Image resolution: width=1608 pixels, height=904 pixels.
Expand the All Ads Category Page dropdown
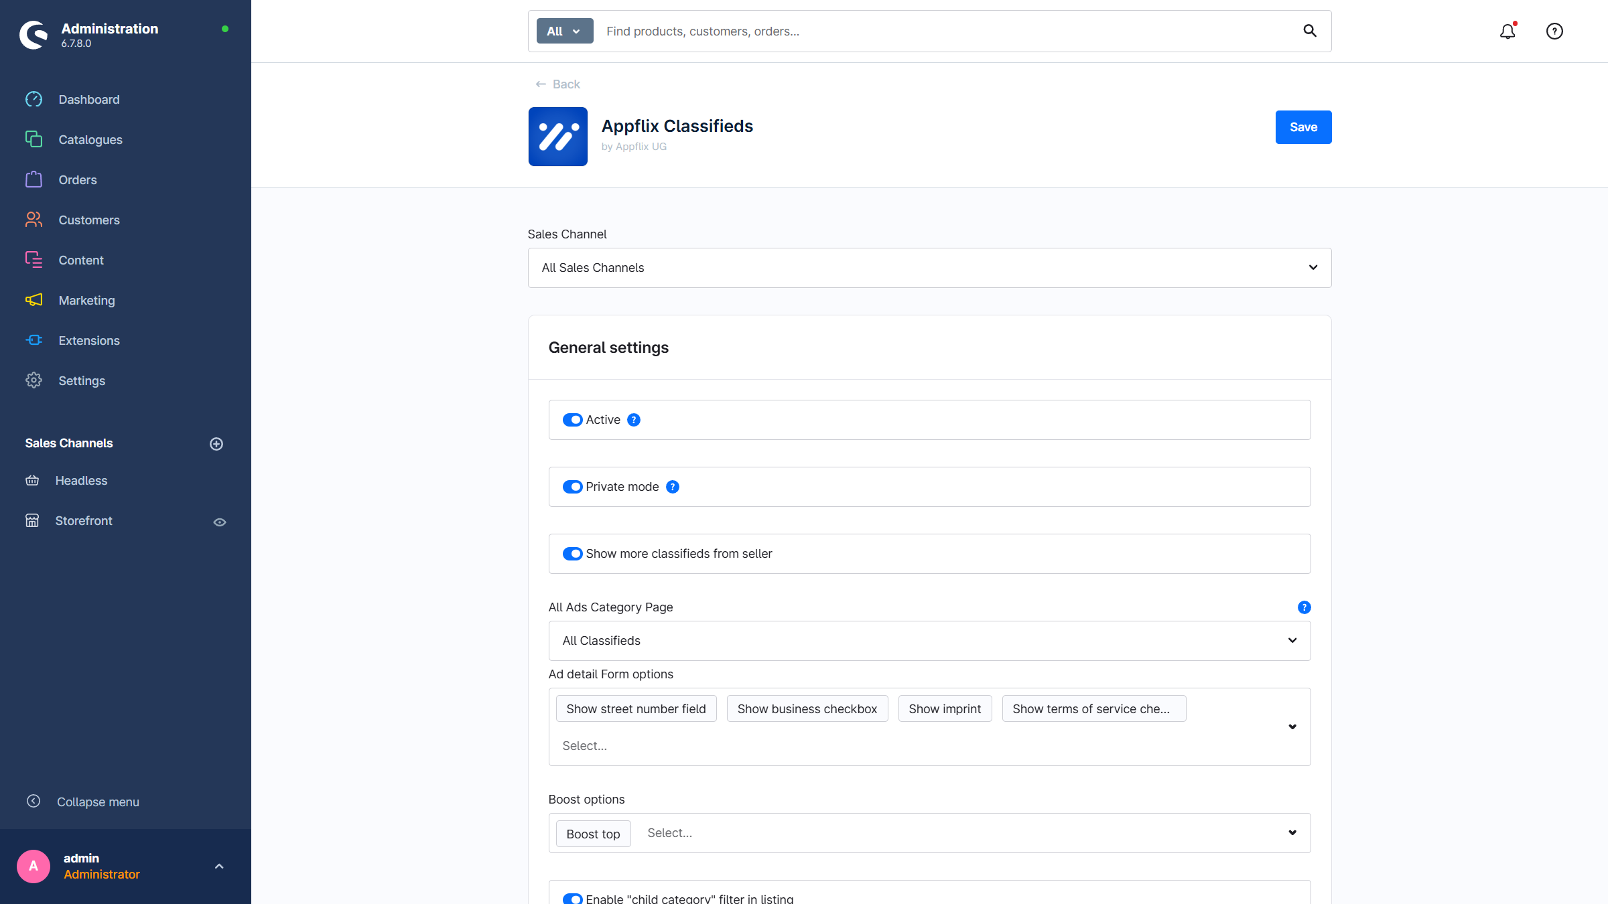point(929,641)
